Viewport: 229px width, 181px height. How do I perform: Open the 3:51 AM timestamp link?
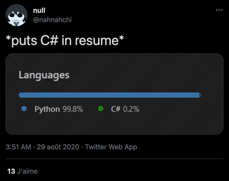[x=18, y=147]
